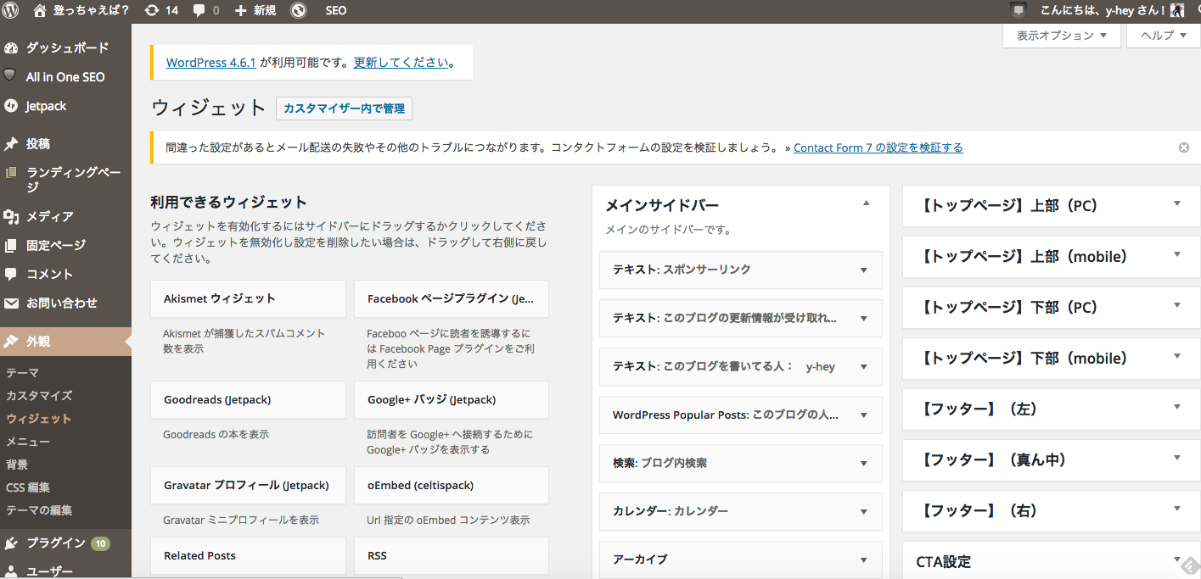The image size is (1201, 579).
Task: Click the 登っちゃえば？ site name
Action: click(91, 11)
